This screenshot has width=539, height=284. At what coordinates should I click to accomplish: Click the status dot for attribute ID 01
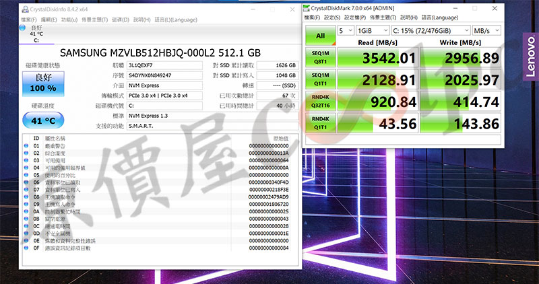pyautogui.click(x=26, y=146)
